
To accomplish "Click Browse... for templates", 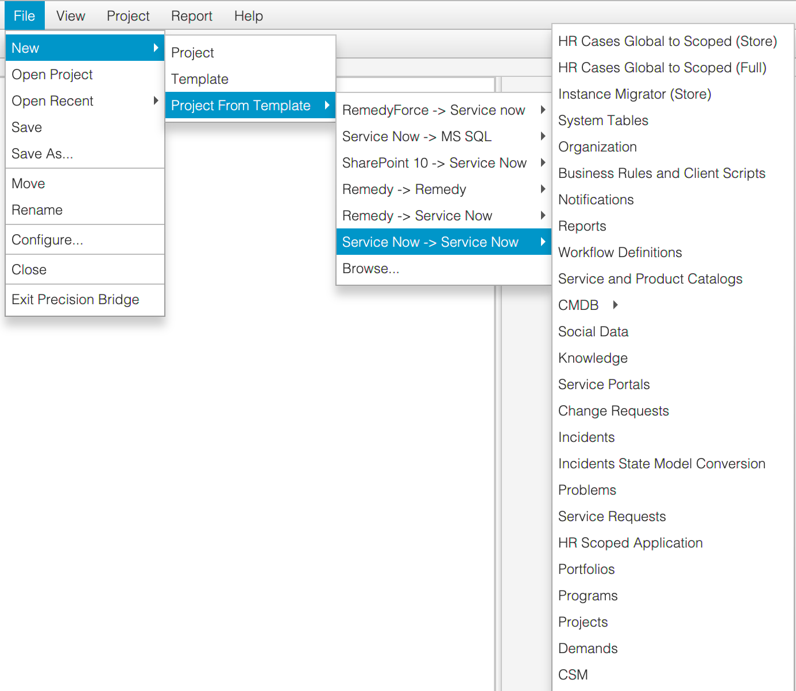I will coord(444,268).
